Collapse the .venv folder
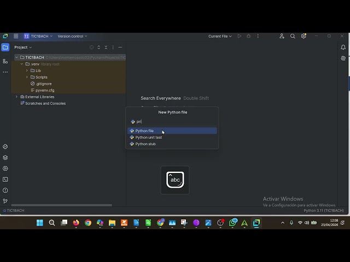Screen dimensions: 350x262 tap(22, 64)
